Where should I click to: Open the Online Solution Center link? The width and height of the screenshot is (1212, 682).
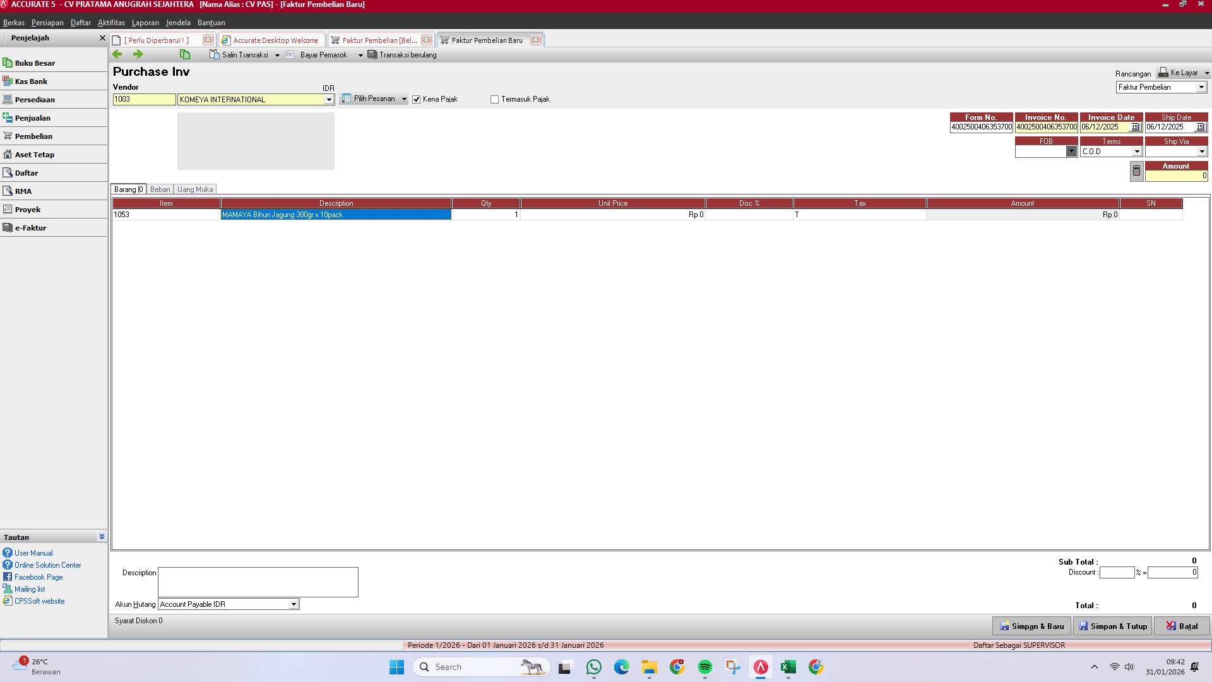pos(47,565)
